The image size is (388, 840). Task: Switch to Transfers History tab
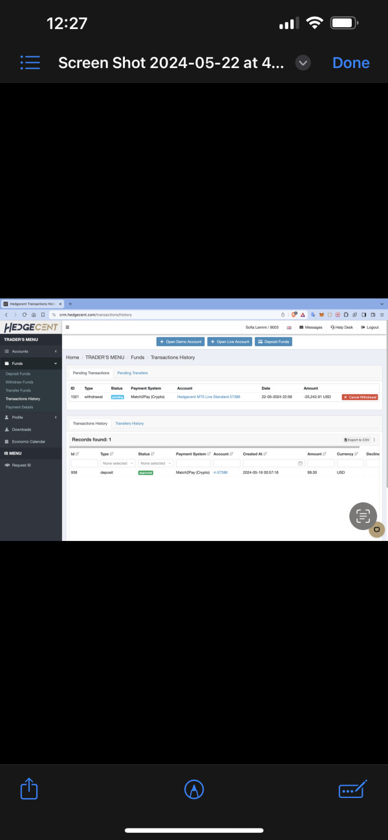pos(129,423)
